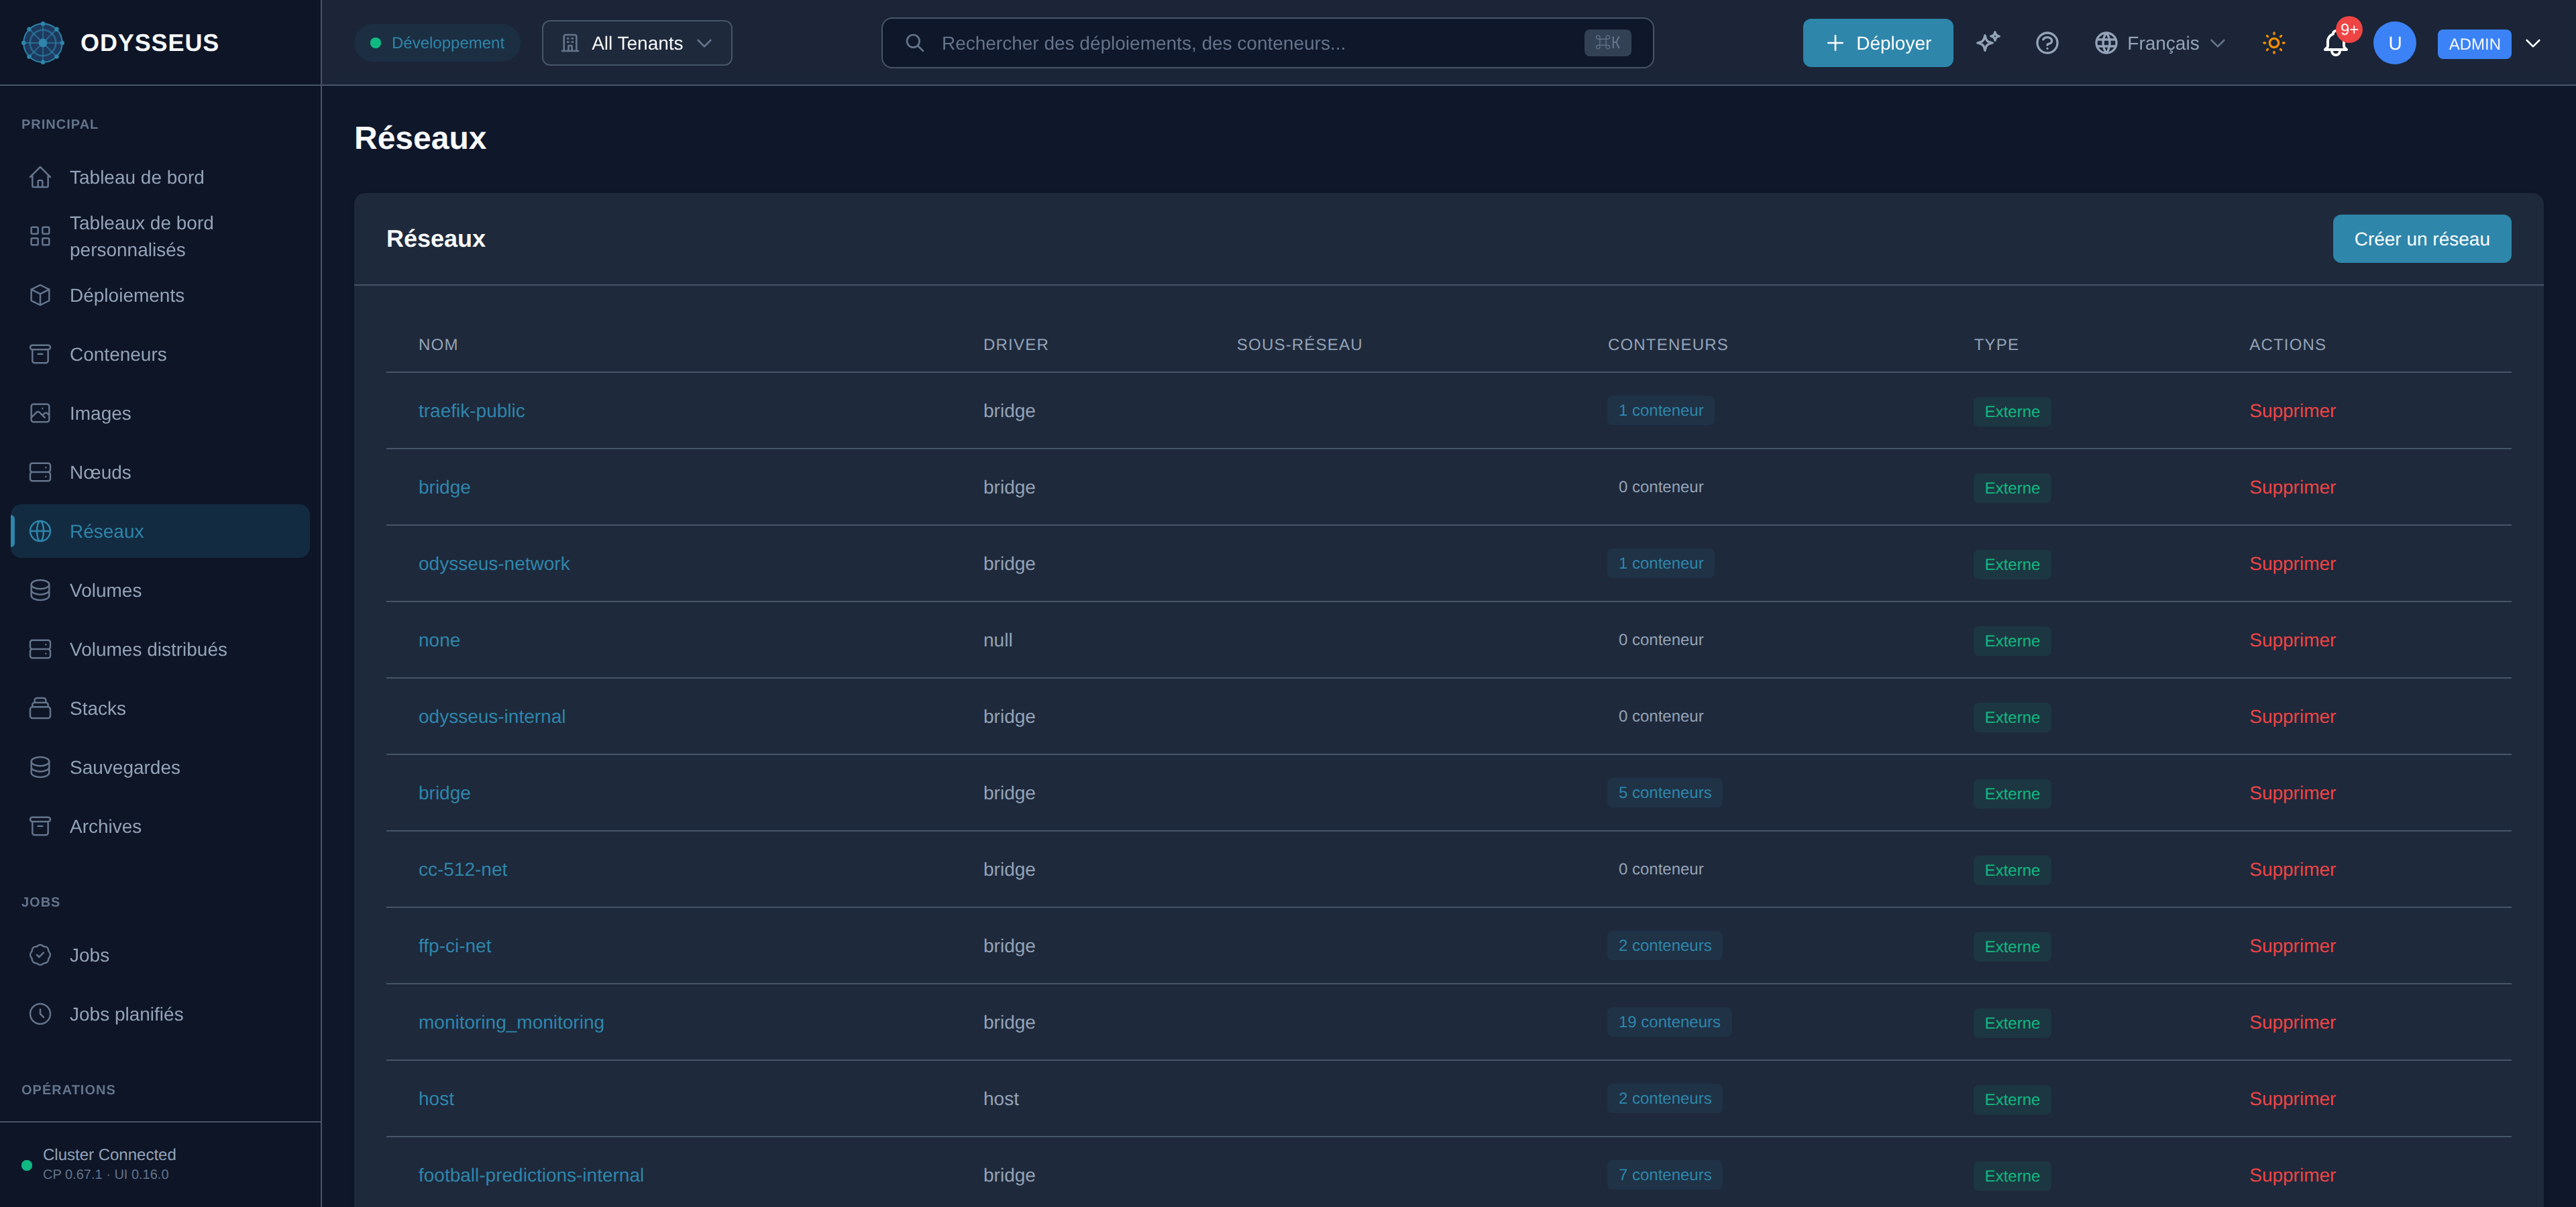The image size is (2576, 1207).
Task: Open the help question-mark icon
Action: click(2047, 43)
